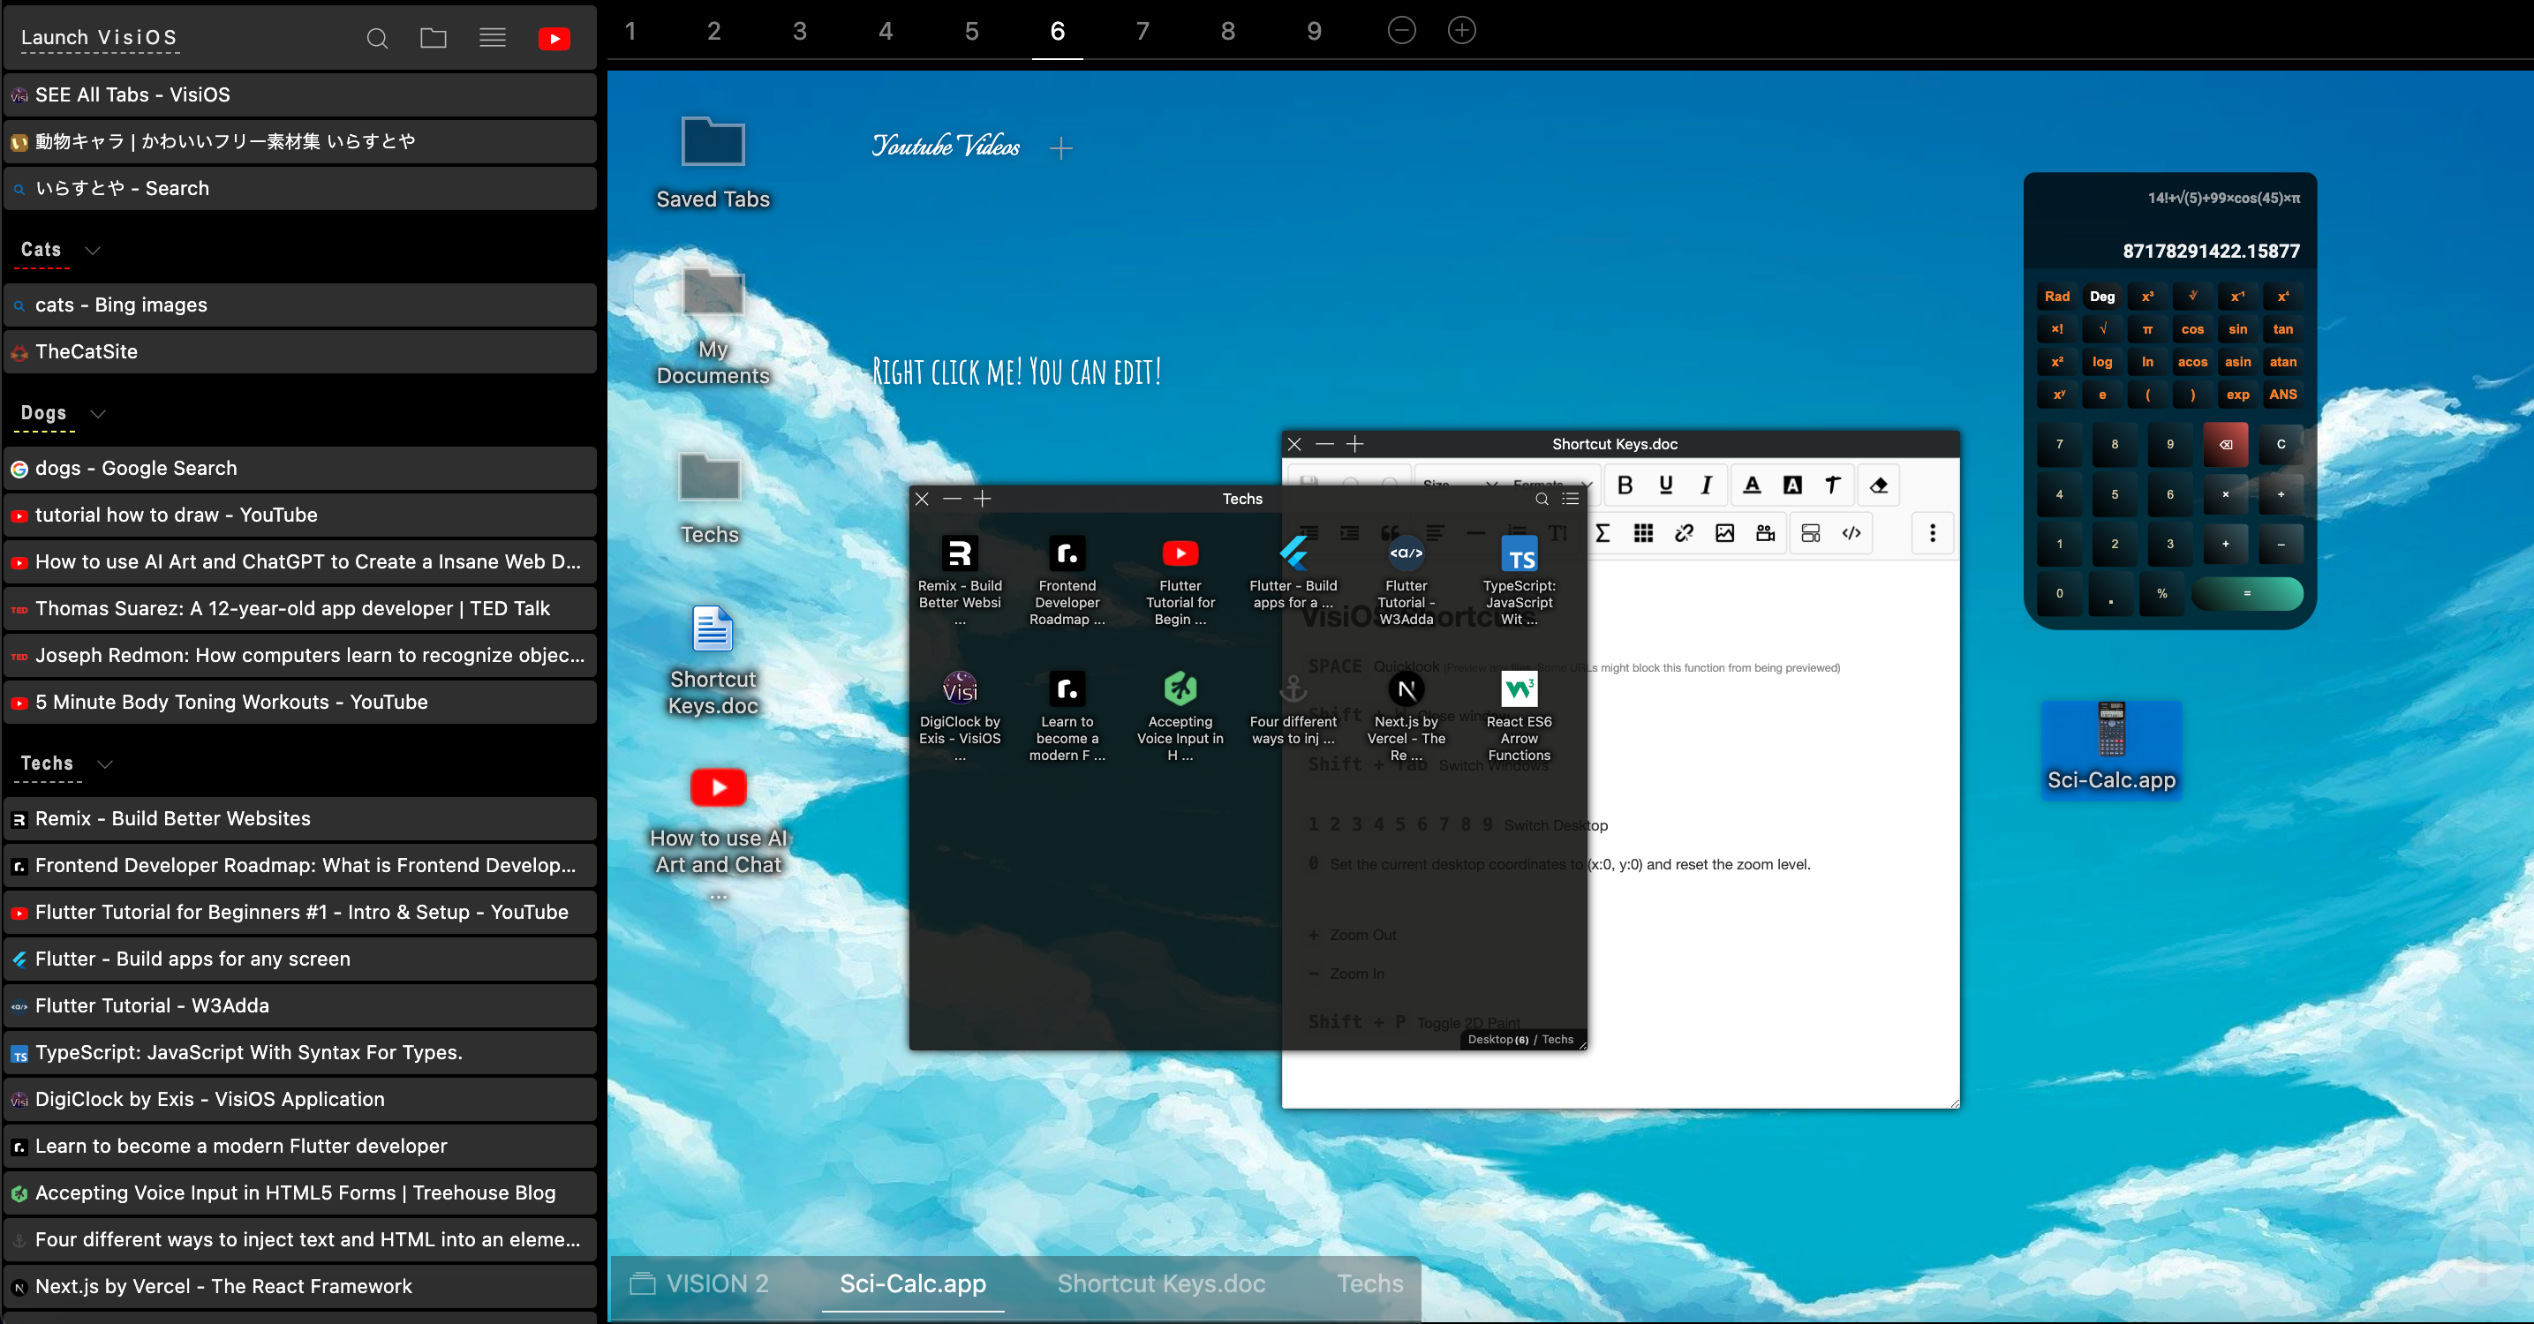Viewport: 2534px width, 1324px height.
Task: Open Remix icon in the Techs window
Action: pyautogui.click(x=960, y=581)
